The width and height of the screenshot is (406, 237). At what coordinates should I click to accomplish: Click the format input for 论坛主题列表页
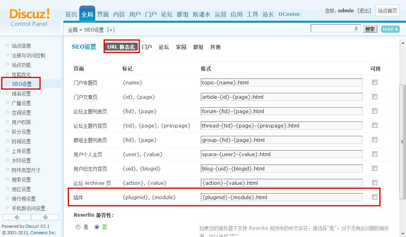click(x=281, y=111)
